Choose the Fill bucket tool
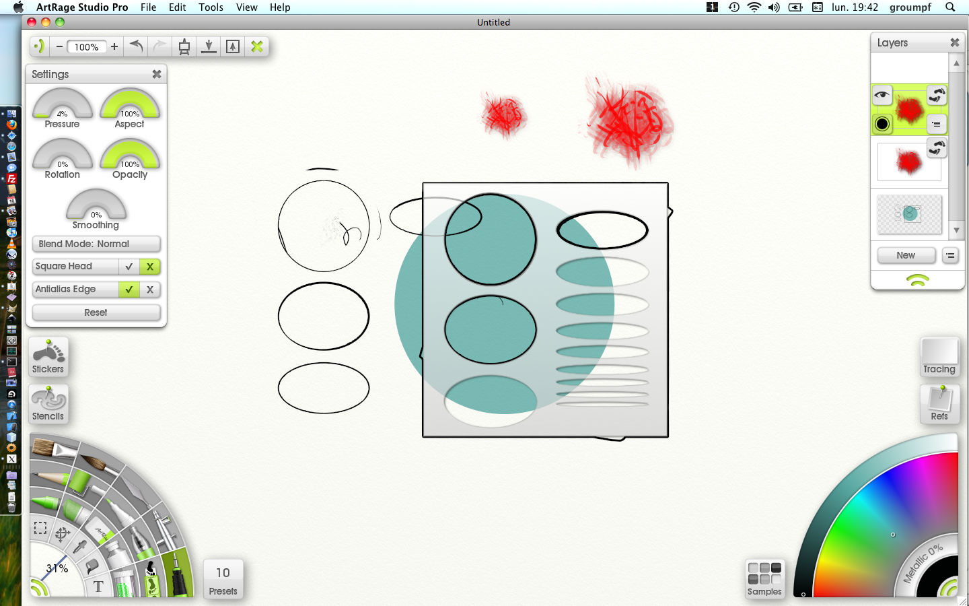Image resolution: width=969 pixels, height=606 pixels. click(92, 566)
